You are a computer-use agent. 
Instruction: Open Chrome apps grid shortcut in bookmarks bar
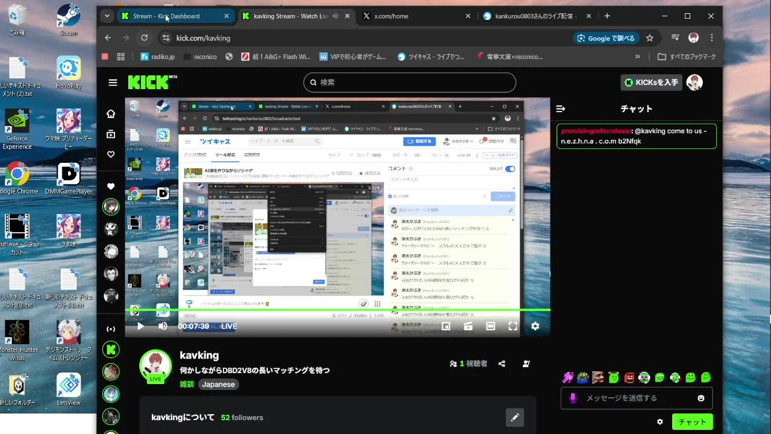[x=121, y=57]
